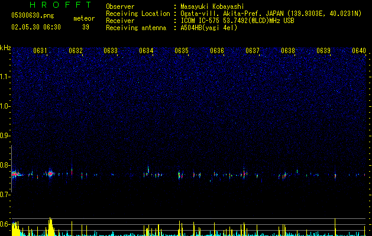Click the 0634 time marker

(146, 51)
